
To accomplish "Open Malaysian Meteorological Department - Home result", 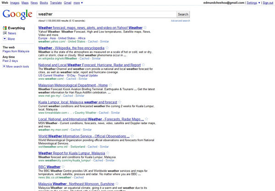I will [73, 85].
